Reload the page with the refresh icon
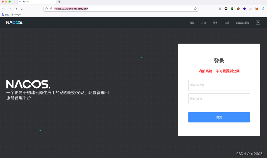267x158 pixels. (x=16, y=9)
